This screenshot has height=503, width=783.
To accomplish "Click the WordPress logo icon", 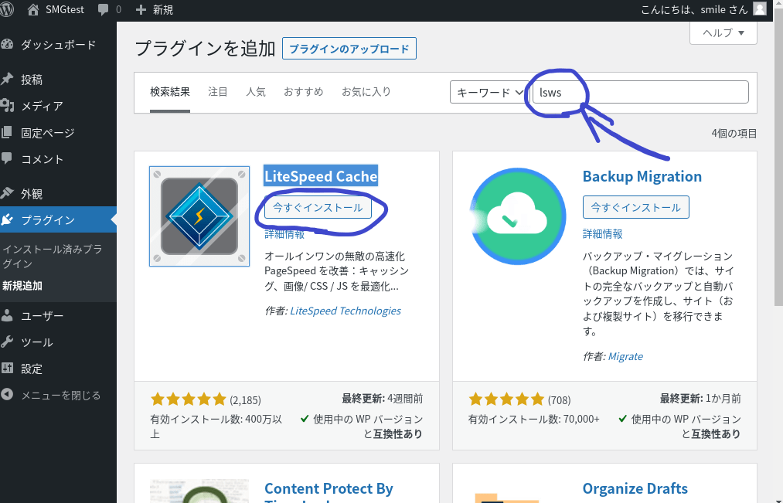I will [6, 9].
